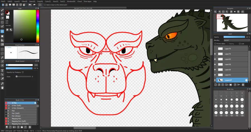The height and width of the screenshot is (132, 251).
Task: Enable 'Select a layer at the clicked point'
Action: point(45,5)
